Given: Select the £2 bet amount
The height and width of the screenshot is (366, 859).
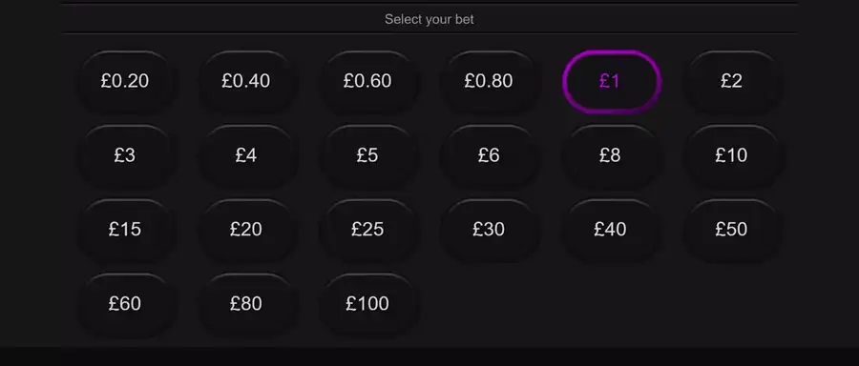Looking at the screenshot, I should (x=731, y=82).
